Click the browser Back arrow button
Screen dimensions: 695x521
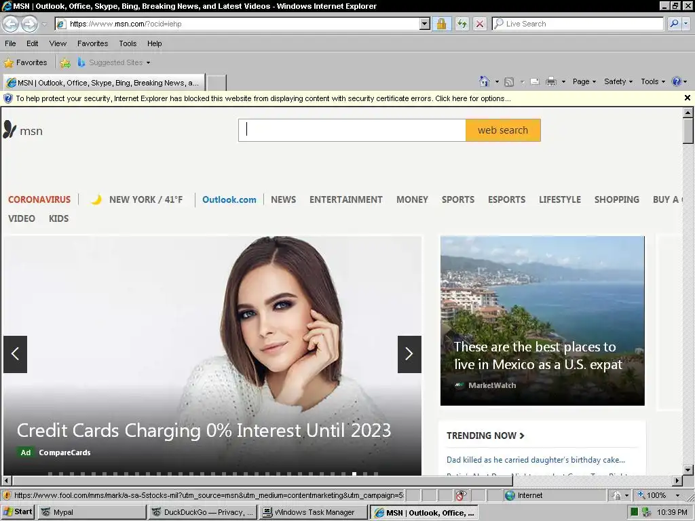[11, 24]
